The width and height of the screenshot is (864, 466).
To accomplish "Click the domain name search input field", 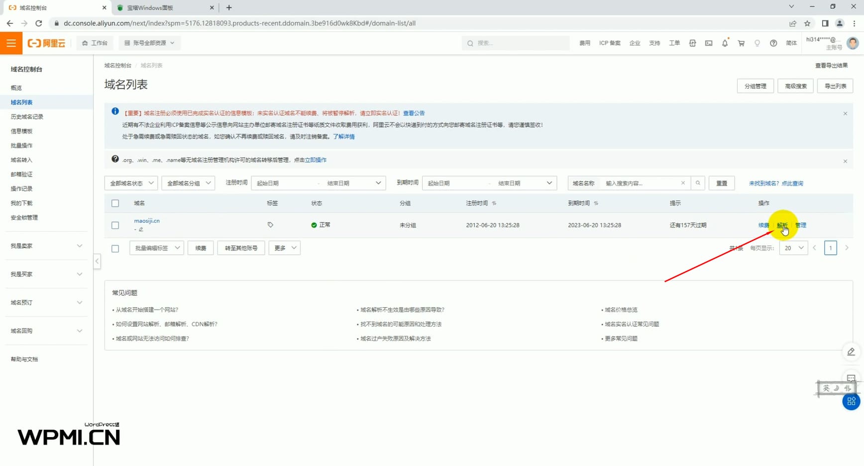I will pos(641,183).
